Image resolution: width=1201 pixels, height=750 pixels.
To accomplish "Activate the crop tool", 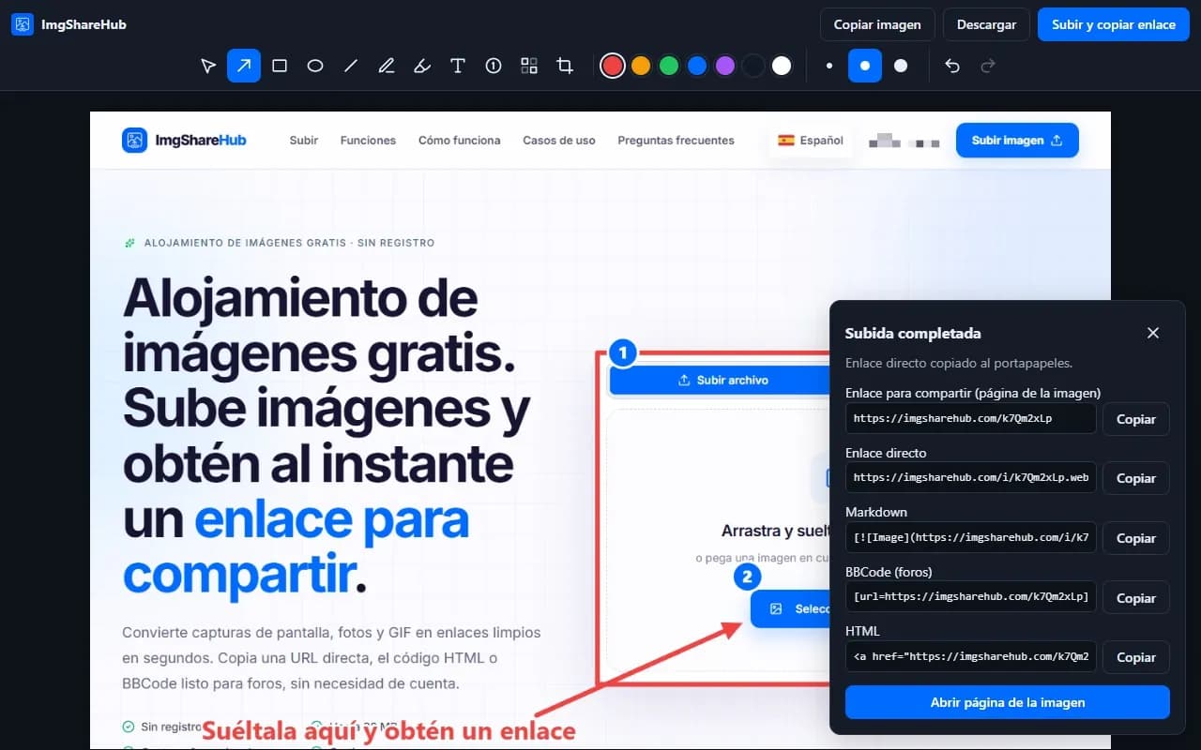I will click(565, 66).
